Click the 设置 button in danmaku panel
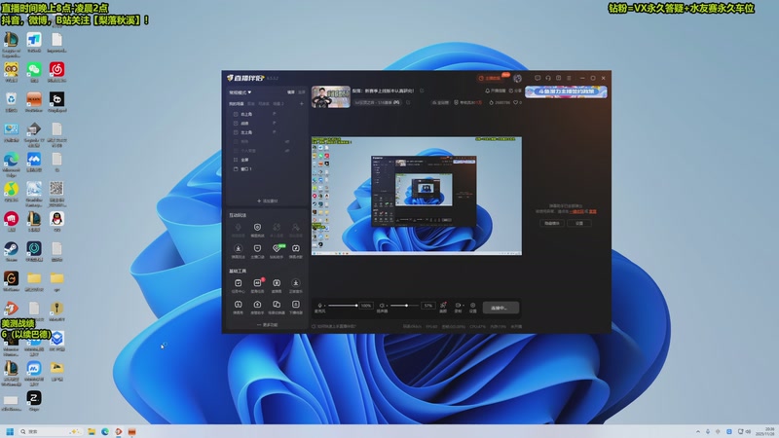Screen dimensions: 779x438 579,224
